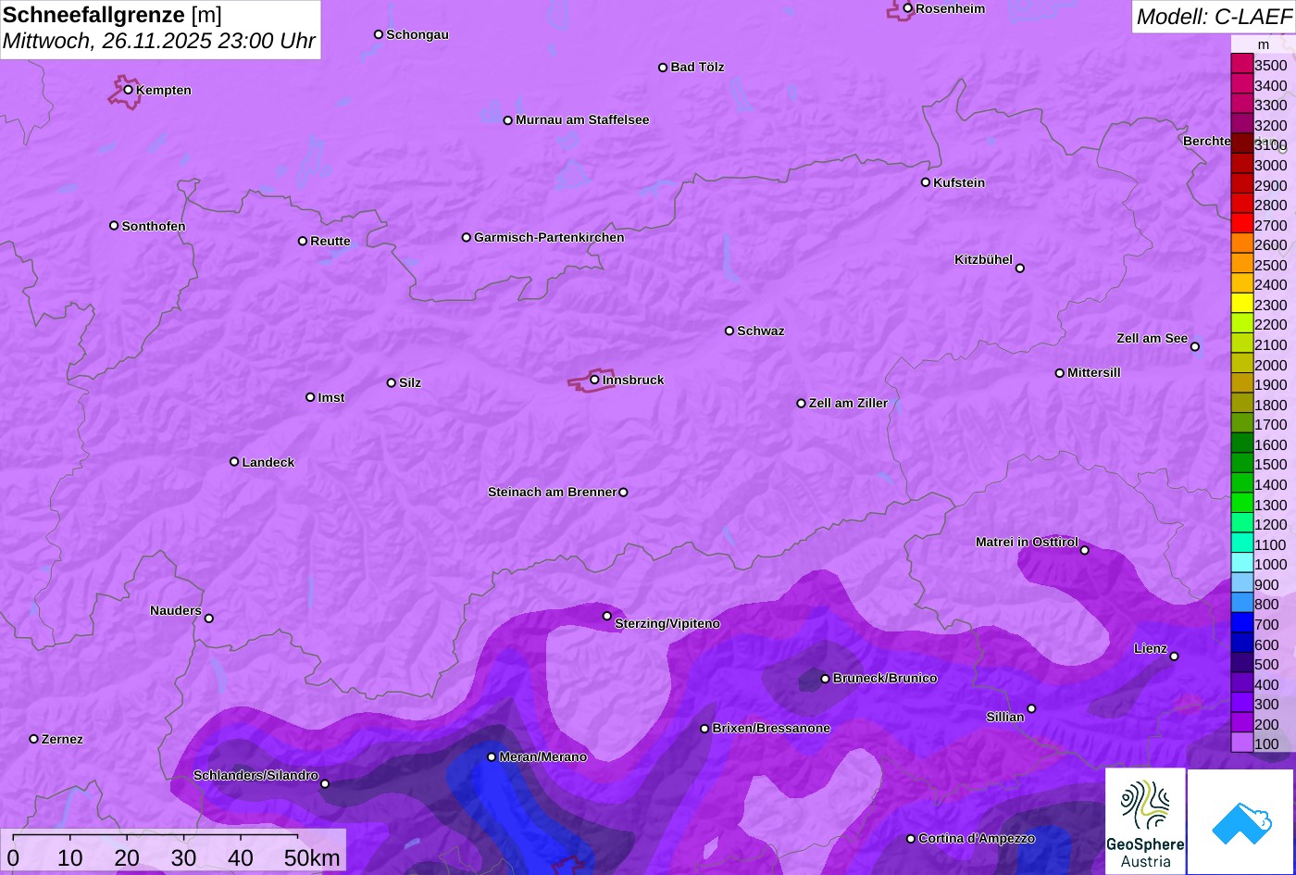Image resolution: width=1296 pixels, height=875 pixels.
Task: Click the Sterzing/Vipiteno location dot
Action: [607, 616]
